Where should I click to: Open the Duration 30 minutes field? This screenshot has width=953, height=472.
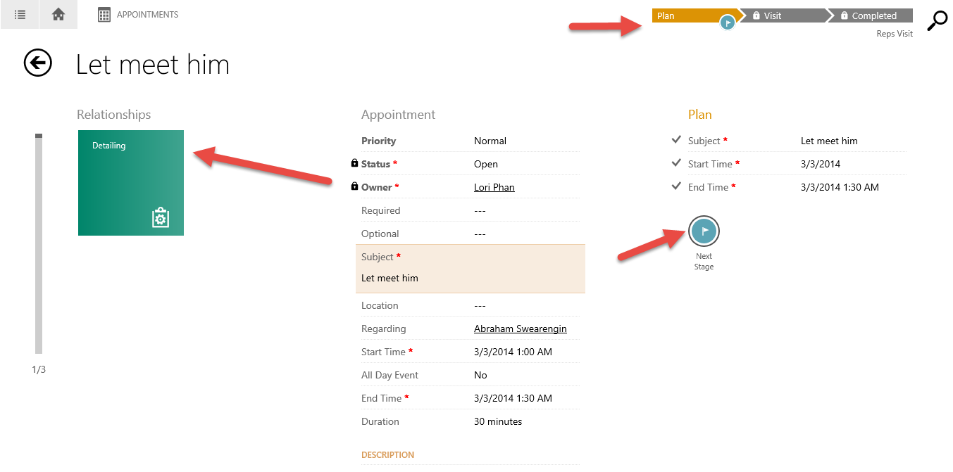coord(498,421)
